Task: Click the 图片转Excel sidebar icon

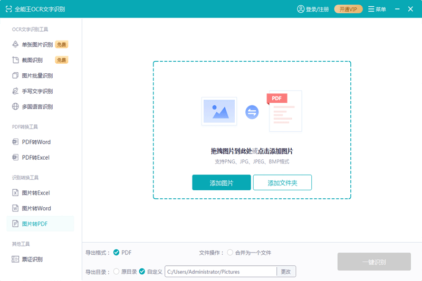Action: [x=16, y=193]
